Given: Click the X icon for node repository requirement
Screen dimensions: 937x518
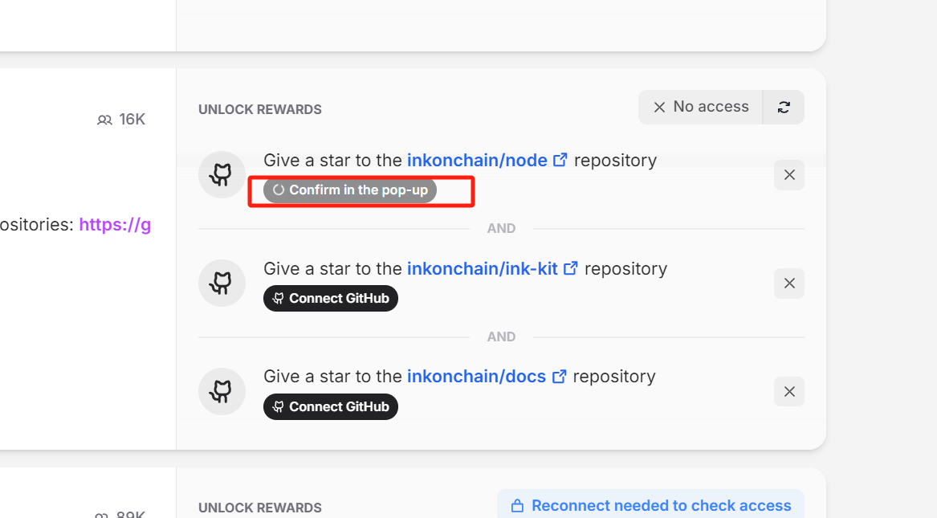Looking at the screenshot, I should click(x=788, y=175).
